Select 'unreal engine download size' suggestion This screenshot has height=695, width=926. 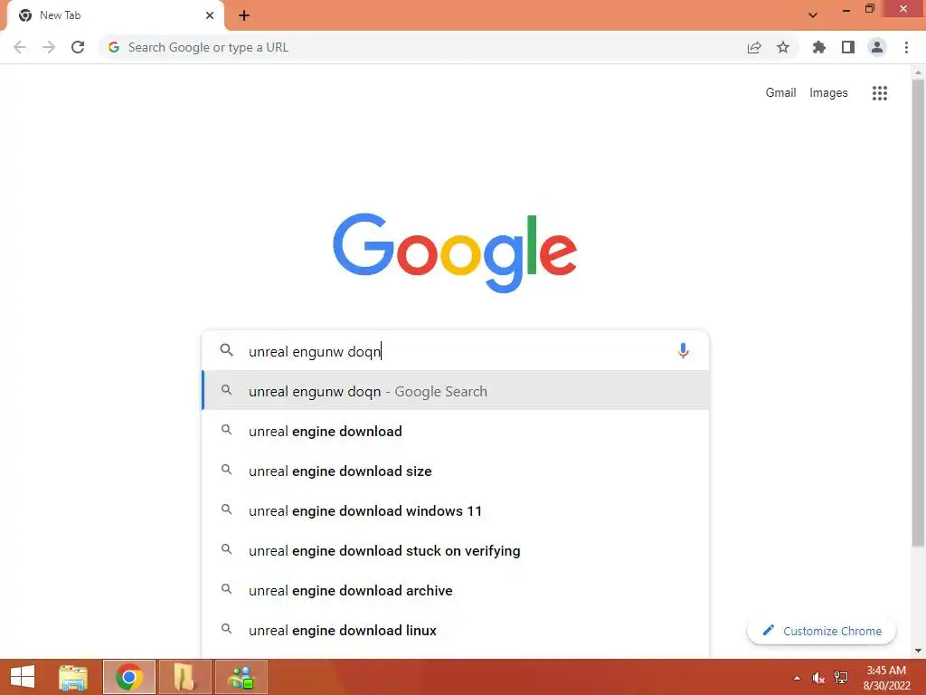pyautogui.click(x=456, y=471)
